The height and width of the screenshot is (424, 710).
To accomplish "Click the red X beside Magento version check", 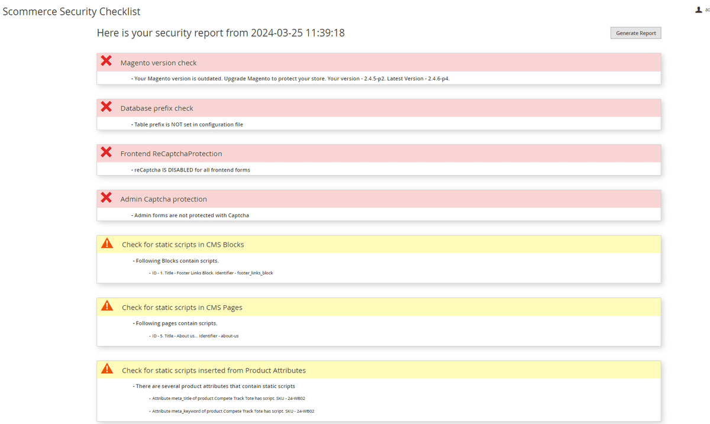I will (x=106, y=61).
